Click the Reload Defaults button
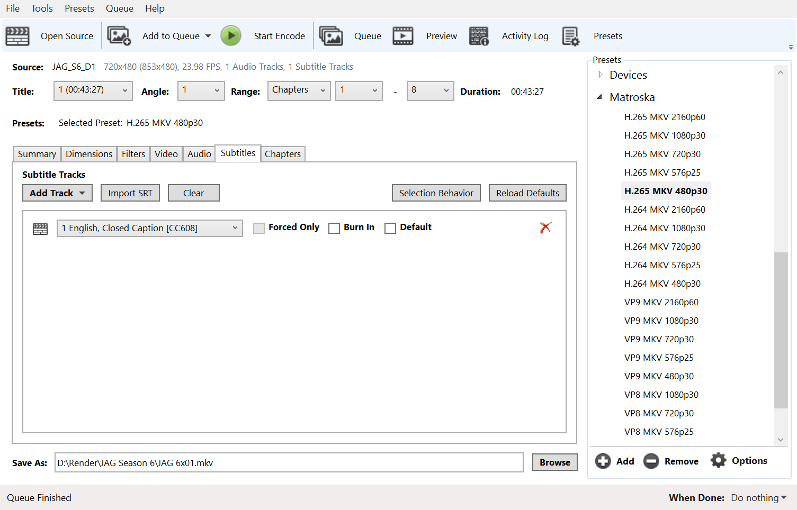This screenshot has width=797, height=510. [527, 193]
